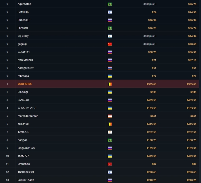Open the player name Ivan Malinka
The width and height of the screenshot is (201, 183).
(x=25, y=60)
